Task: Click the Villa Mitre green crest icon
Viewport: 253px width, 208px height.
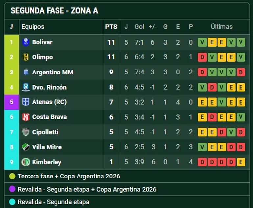Action: 26,147
